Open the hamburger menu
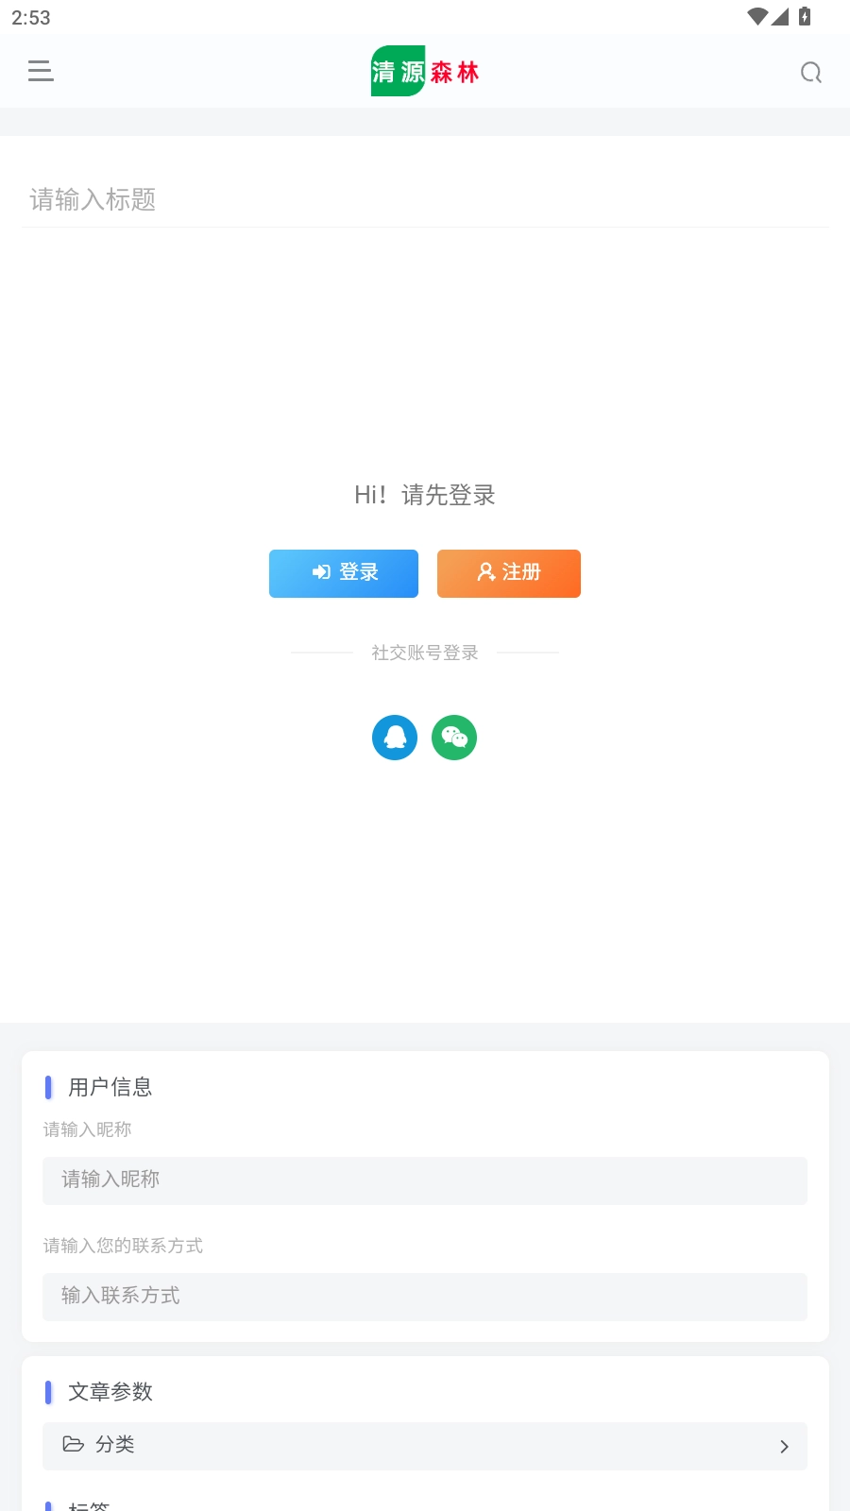Viewport: 850px width, 1511px height. (41, 71)
